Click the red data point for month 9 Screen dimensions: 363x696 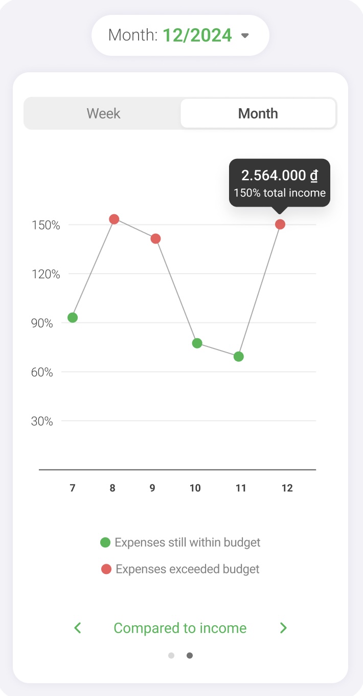(x=155, y=239)
